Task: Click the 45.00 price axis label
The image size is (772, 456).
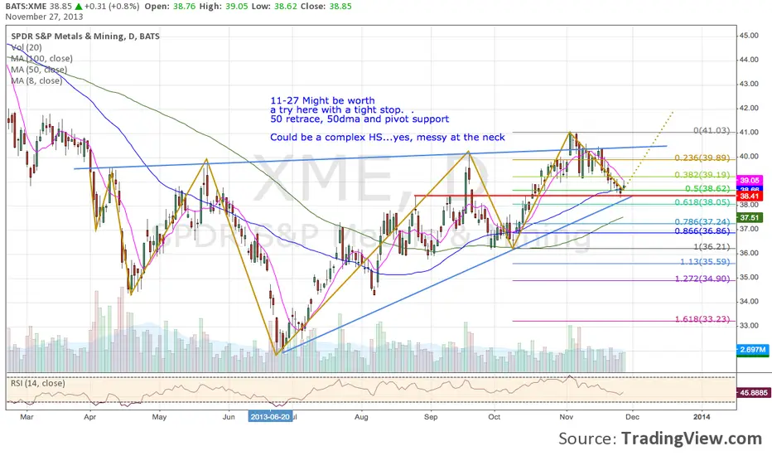Action: click(748, 36)
